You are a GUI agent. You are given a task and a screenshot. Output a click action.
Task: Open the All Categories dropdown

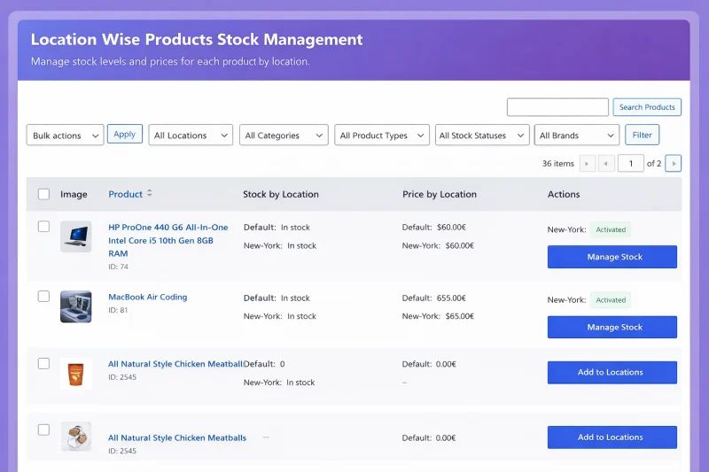[284, 135]
